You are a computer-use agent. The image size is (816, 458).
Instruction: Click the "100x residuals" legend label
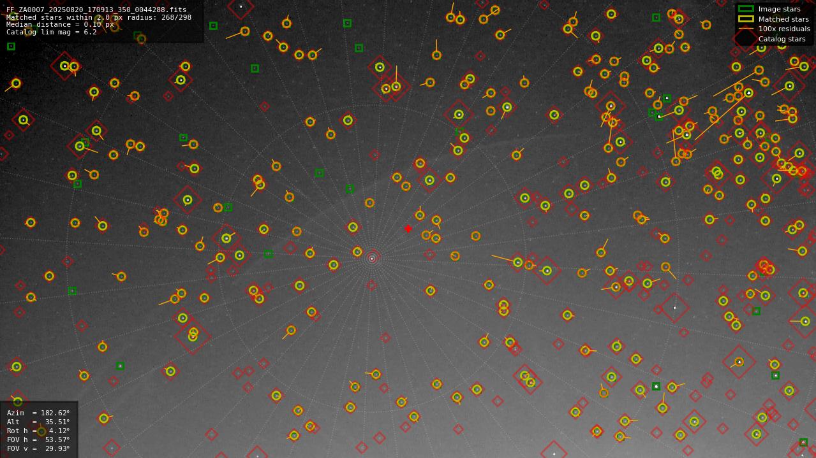pos(784,29)
